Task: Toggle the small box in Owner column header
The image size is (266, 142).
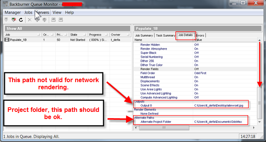Action: pos(128,35)
